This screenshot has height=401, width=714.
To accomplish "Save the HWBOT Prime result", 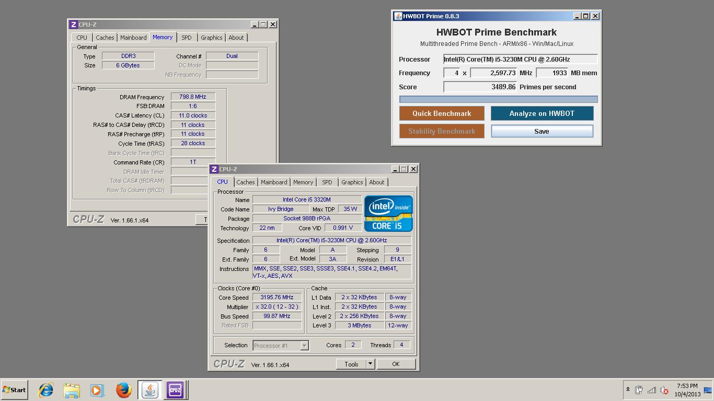I will 542,131.
